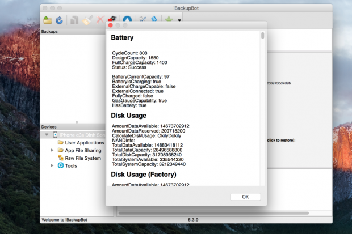
Task: Click the open backup folder toolbar icon
Action: [x=48, y=20]
